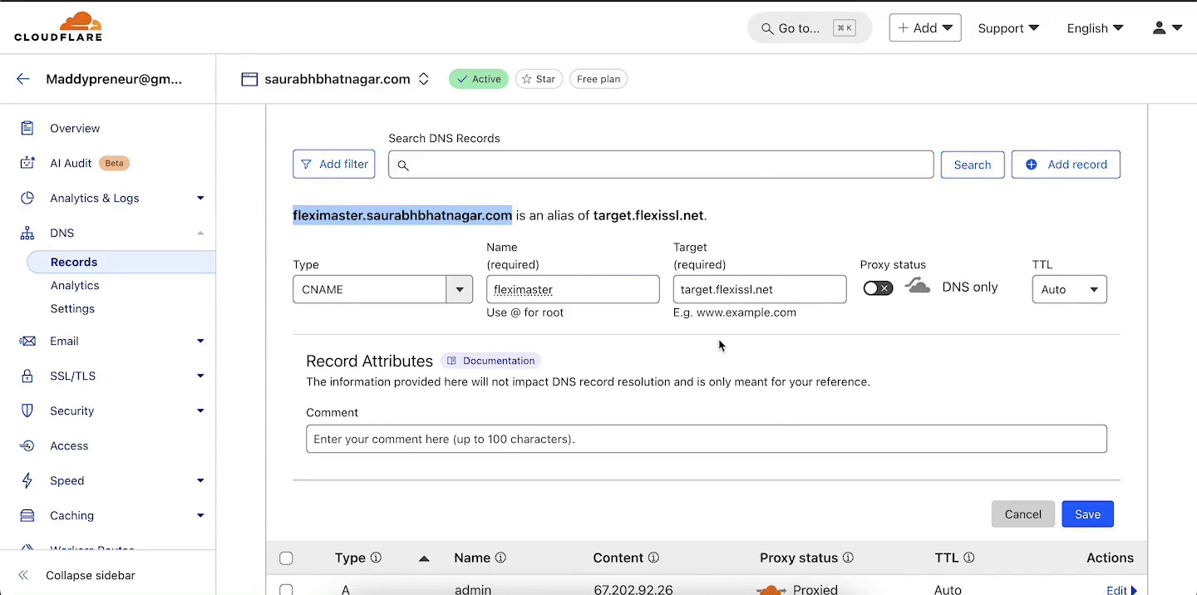Toggle the Proxy status switch
This screenshot has height=595, width=1197.
[x=878, y=288]
